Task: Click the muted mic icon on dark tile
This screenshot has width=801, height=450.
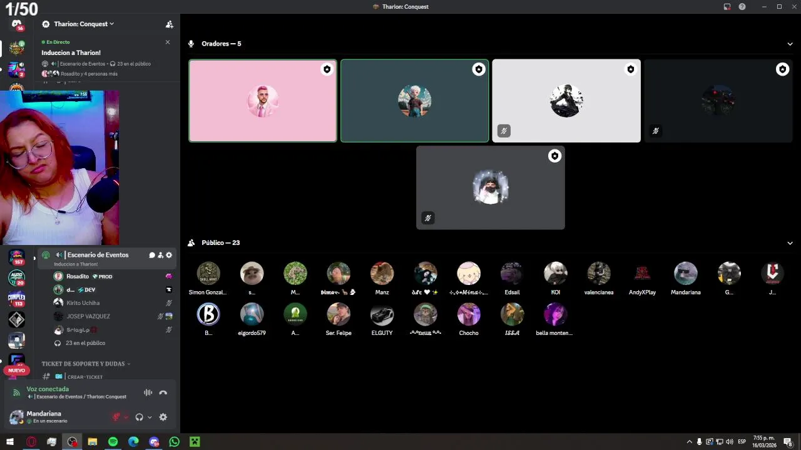Action: pos(655,131)
